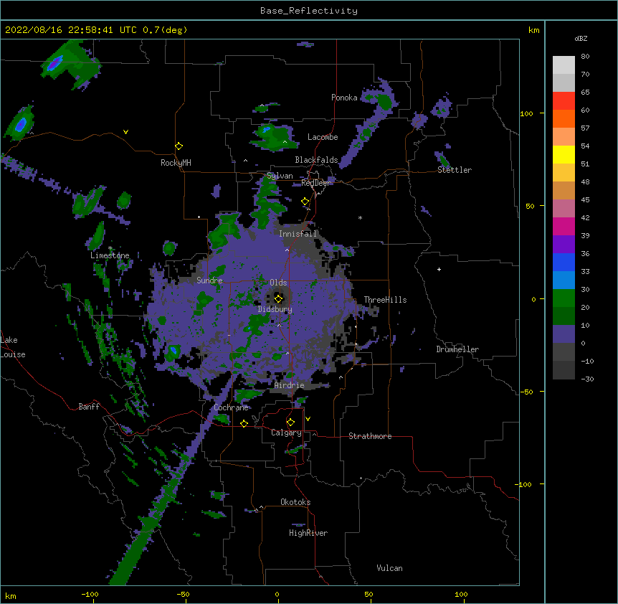Viewport: 618px width, 604px height.
Task: Pick the red 60 dBZ legend swatch
Action: tap(564, 101)
